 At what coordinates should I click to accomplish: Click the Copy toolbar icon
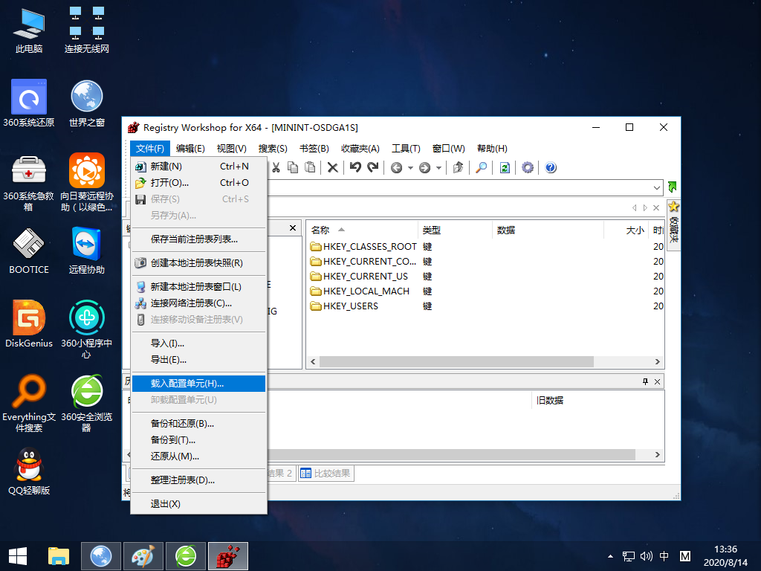[x=293, y=167]
